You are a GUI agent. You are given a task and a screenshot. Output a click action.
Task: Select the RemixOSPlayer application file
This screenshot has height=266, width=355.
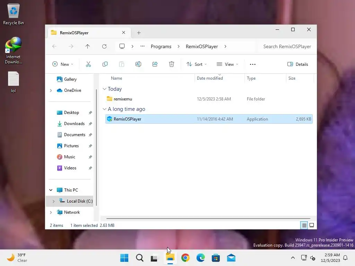tap(209, 119)
